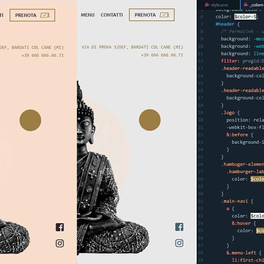This screenshot has height=264, width=264.
Task: Click the Permalink comment on line 8
Action: [243, 31]
